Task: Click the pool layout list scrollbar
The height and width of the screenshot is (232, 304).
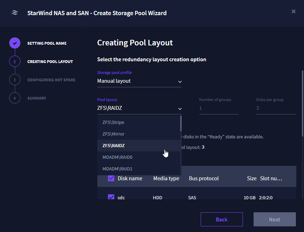Action: 181,124
